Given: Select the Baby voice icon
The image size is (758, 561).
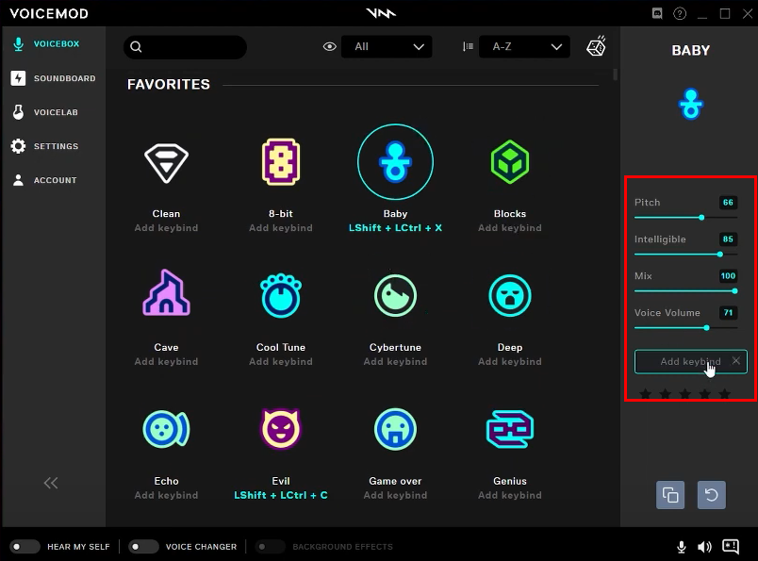Looking at the screenshot, I should pos(395,161).
